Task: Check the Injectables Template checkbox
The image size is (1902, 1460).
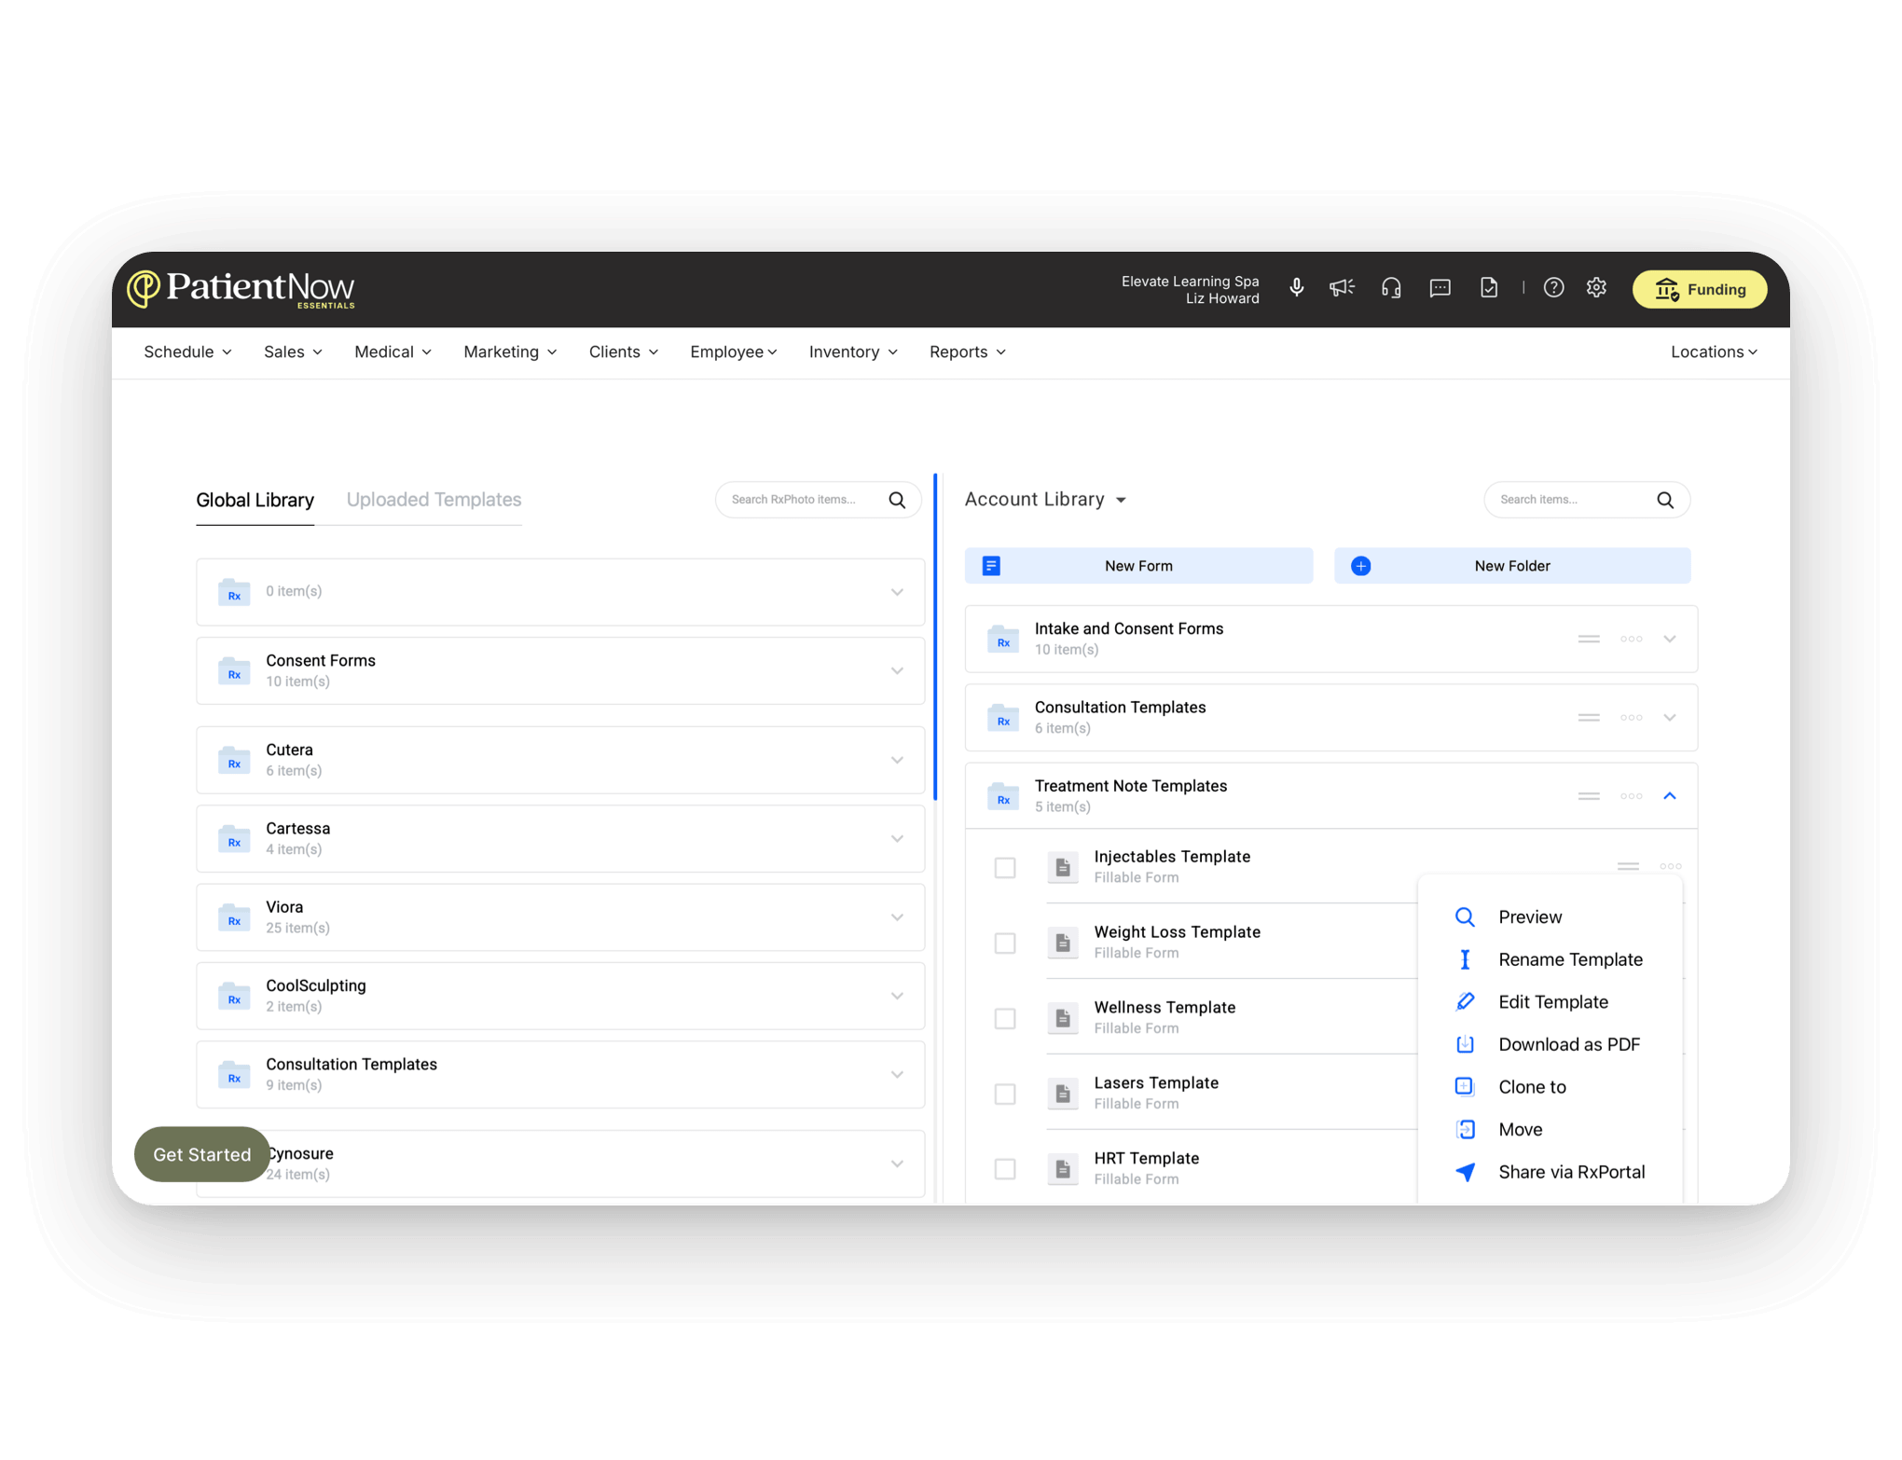Action: coord(1005,868)
